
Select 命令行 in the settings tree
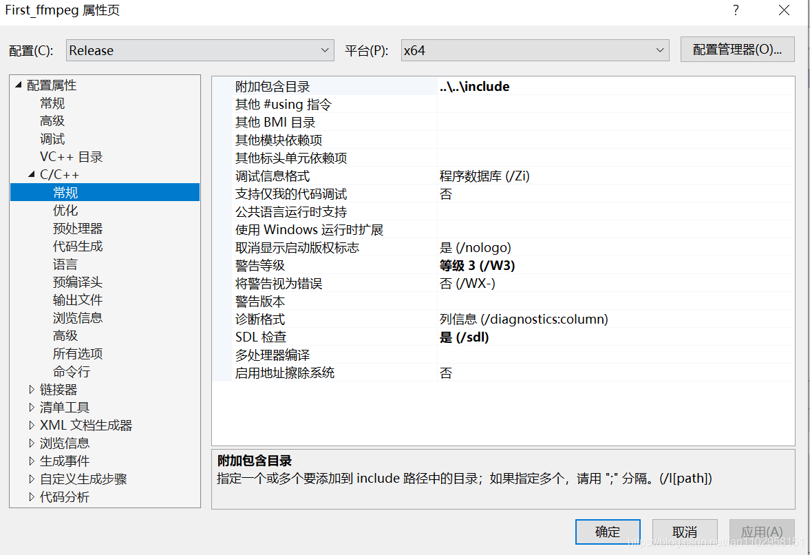point(72,371)
